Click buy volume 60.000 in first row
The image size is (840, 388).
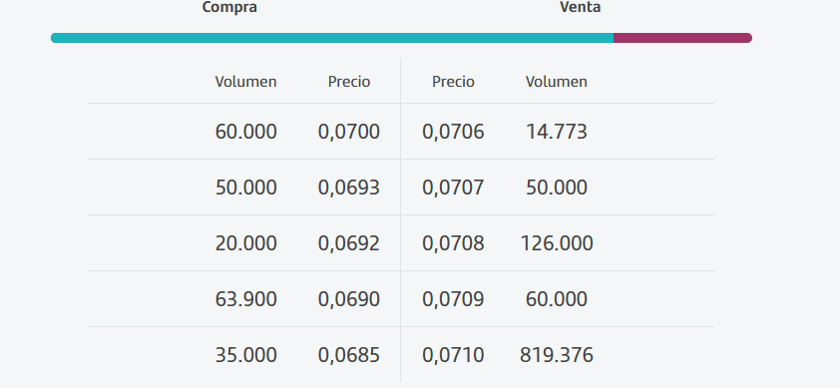point(245,132)
